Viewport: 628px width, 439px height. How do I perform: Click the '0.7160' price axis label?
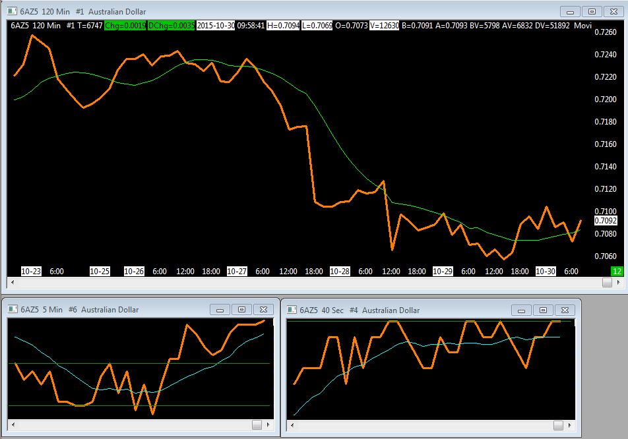tap(606, 144)
